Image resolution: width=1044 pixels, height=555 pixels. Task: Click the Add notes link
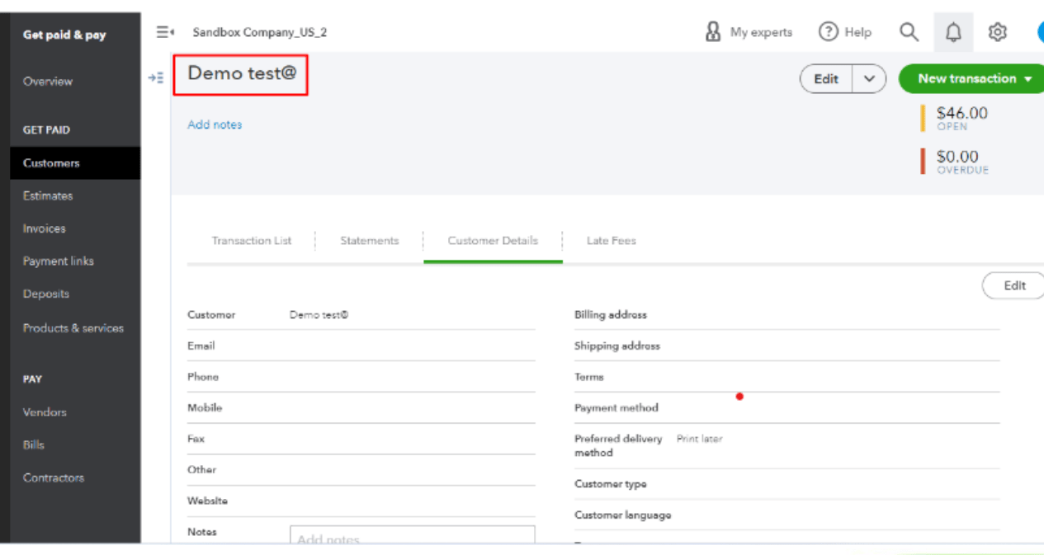point(215,125)
